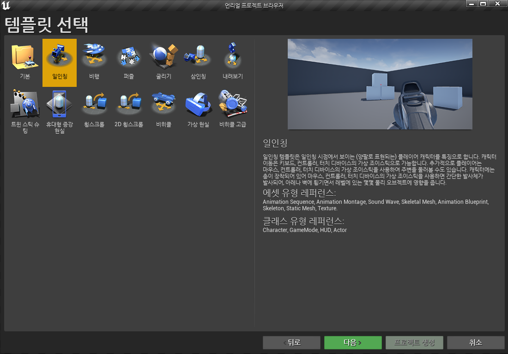Select the 일인칭 first-person template
508x354 pixels.
coord(60,62)
